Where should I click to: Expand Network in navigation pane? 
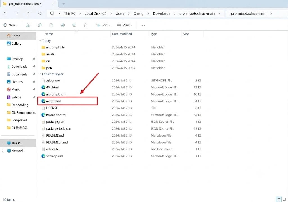coord(3,151)
